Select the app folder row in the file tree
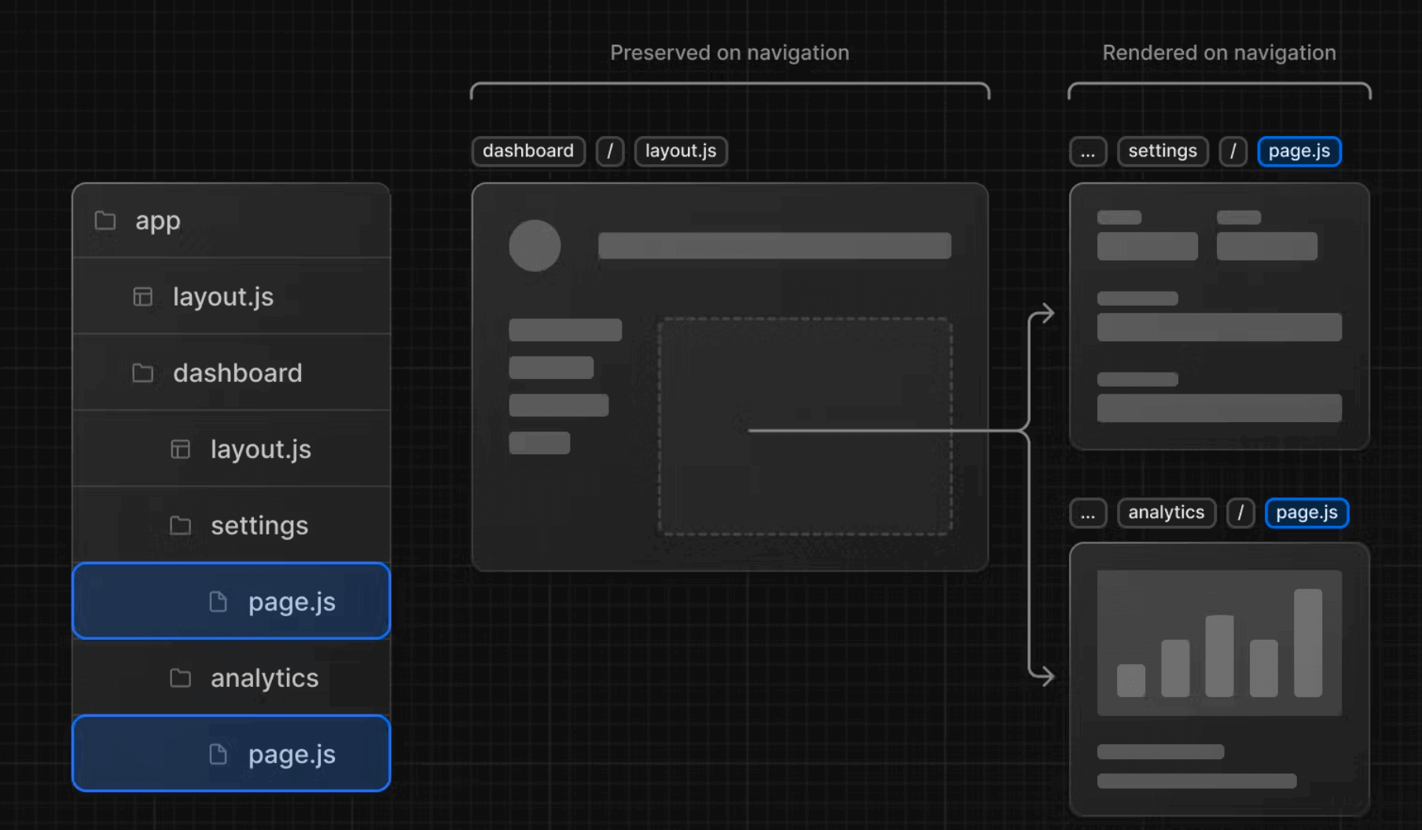This screenshot has width=1422, height=830. pos(231,221)
